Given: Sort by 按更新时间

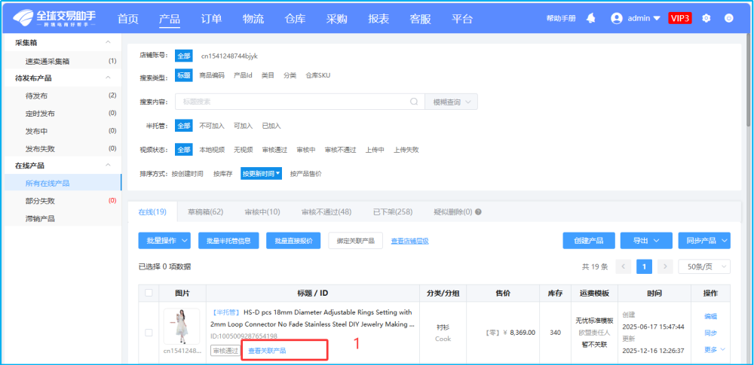Looking at the screenshot, I should point(262,173).
